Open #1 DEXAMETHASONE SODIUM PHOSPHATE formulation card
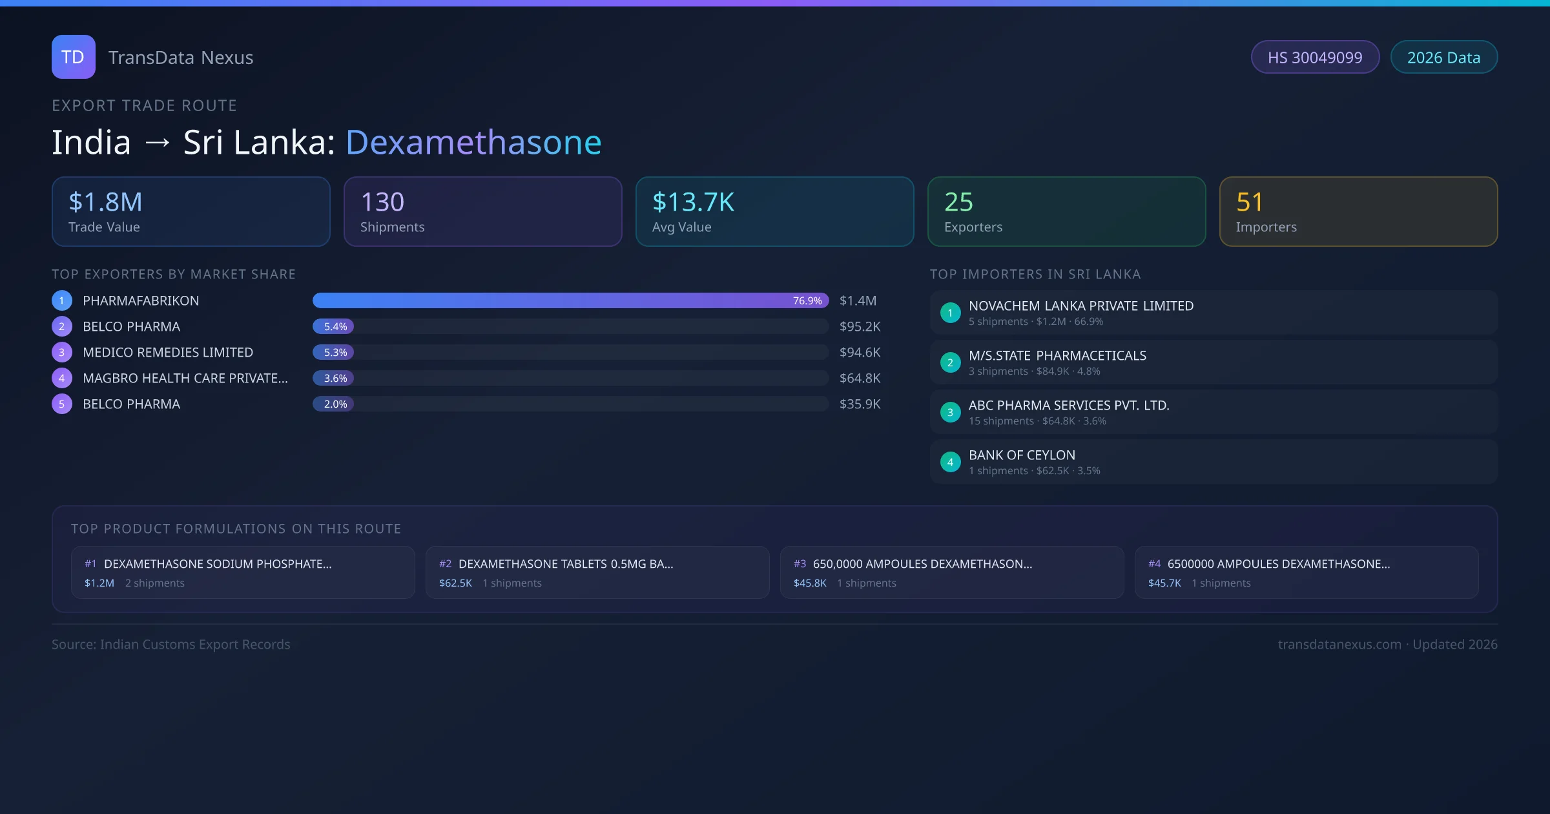The height and width of the screenshot is (814, 1550). (x=243, y=572)
